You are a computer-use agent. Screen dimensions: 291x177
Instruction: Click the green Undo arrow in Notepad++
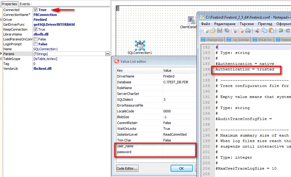click(x=281, y=31)
